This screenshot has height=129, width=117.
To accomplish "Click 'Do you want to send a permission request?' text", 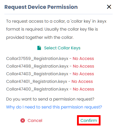I will click(x=50, y=99).
